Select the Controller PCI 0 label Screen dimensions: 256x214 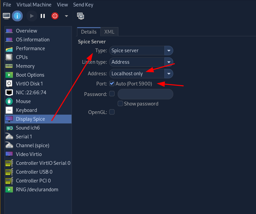33,181
